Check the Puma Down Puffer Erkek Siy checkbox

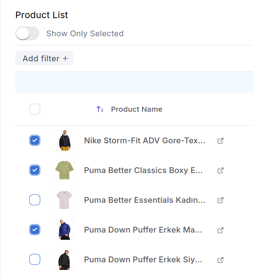click(x=35, y=259)
